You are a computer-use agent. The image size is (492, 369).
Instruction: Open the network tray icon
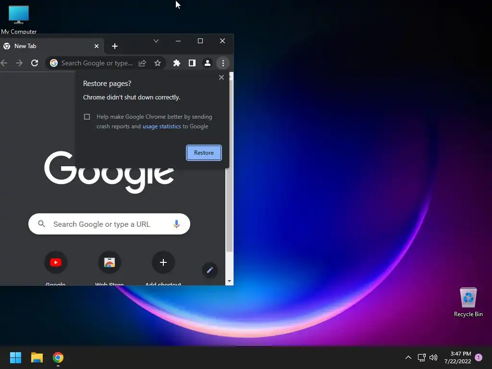[421, 357]
